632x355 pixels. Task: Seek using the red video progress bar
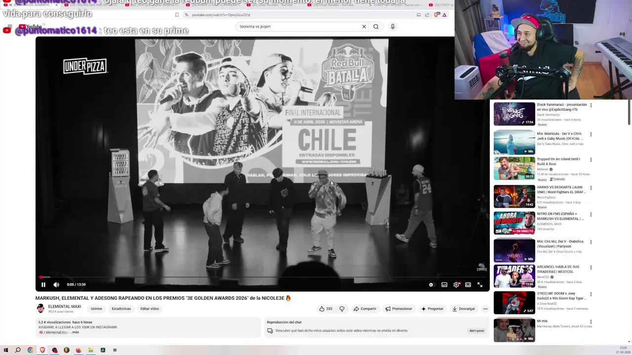(262, 278)
